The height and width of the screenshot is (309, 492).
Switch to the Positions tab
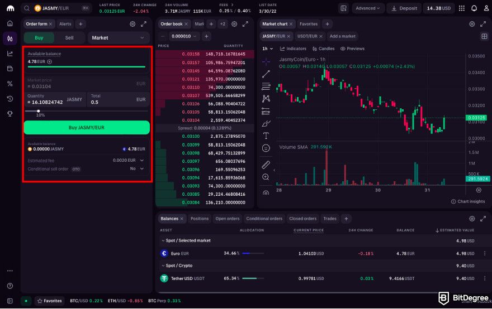200,219
